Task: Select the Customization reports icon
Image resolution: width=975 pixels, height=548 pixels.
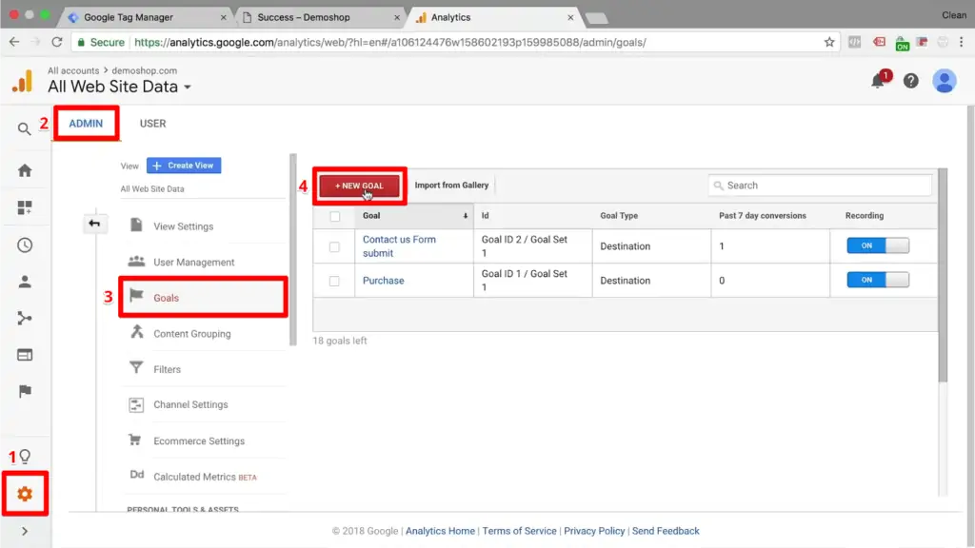Action: pyautogui.click(x=26, y=207)
